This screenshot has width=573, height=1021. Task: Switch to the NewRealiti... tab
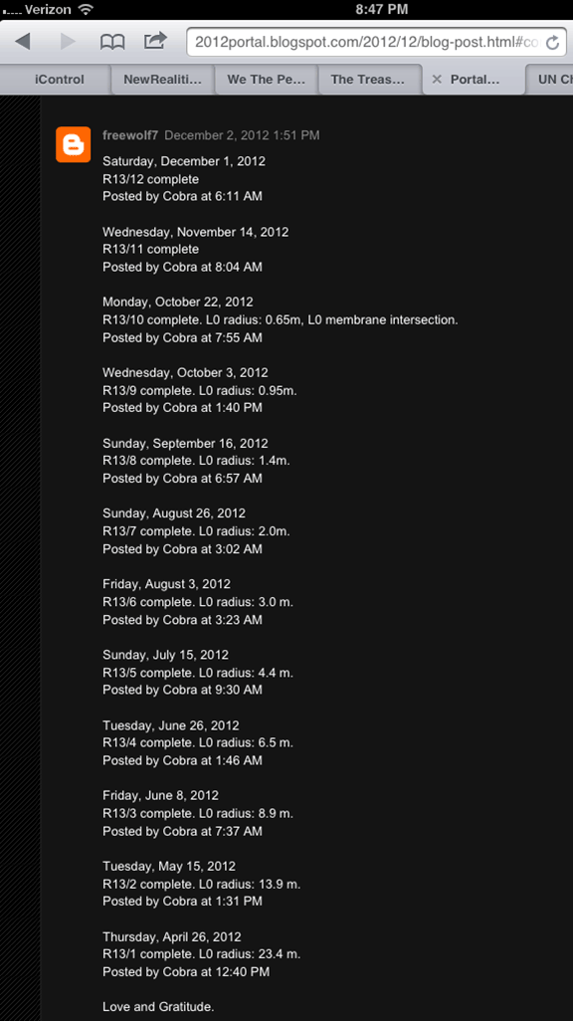point(162,80)
